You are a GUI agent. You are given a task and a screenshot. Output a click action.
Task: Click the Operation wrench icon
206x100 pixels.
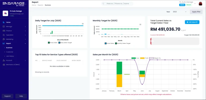[4, 35]
